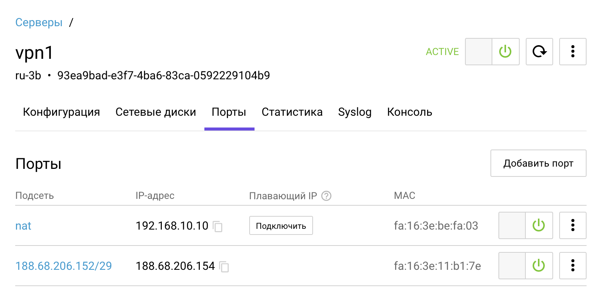Copy the 192.168.10.10 IP address
The width and height of the screenshot is (601, 296).
218,227
